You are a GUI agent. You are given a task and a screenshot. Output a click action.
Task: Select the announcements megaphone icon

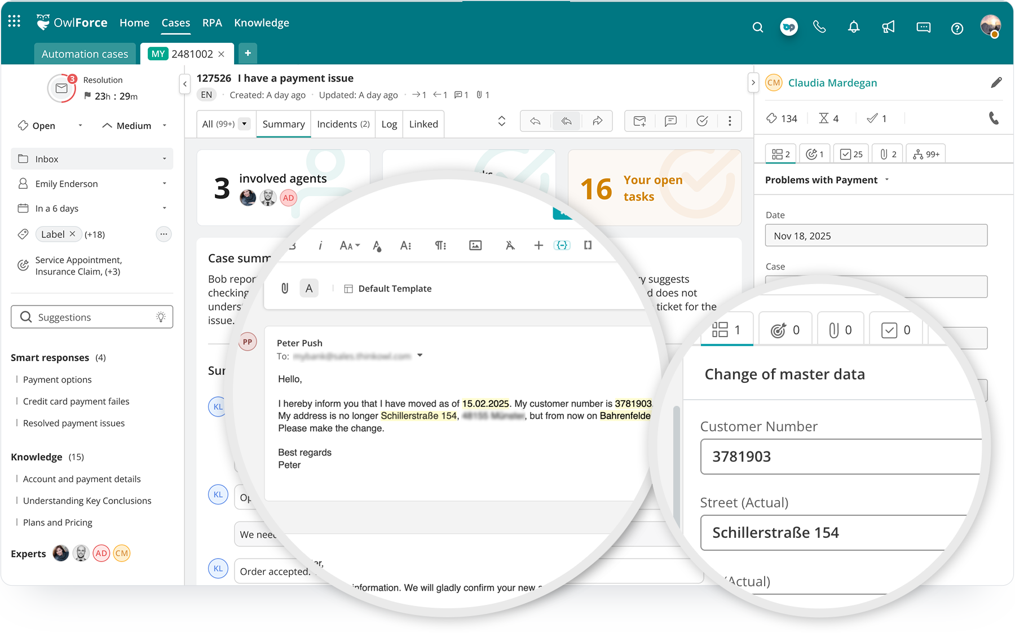point(888,26)
